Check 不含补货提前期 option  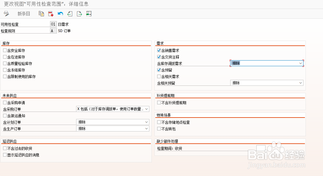[159, 103]
